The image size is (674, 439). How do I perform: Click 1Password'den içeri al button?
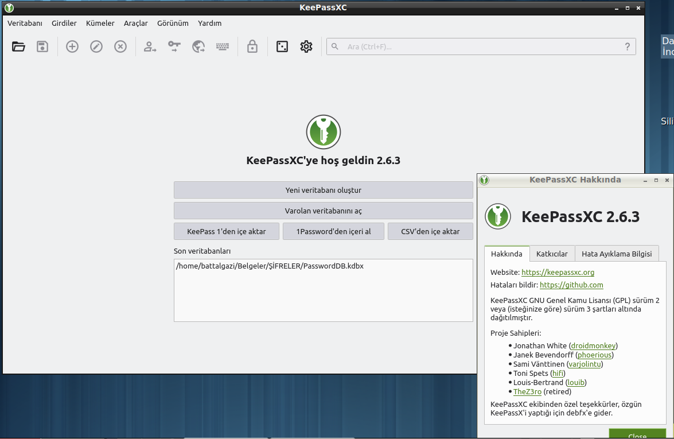[x=334, y=231]
